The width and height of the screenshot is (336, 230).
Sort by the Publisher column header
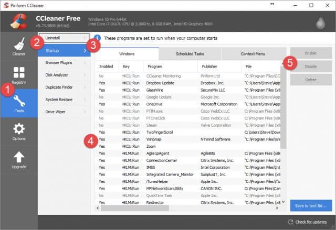coord(219,67)
